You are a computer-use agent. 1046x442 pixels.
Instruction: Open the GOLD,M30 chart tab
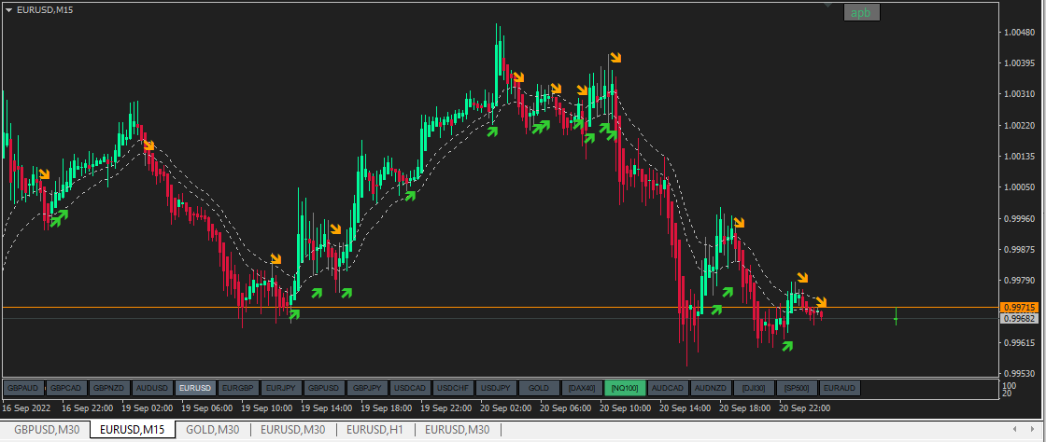[212, 430]
